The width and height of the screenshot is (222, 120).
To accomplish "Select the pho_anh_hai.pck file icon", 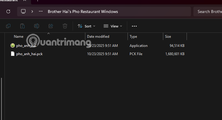I will pyautogui.click(x=12, y=54).
